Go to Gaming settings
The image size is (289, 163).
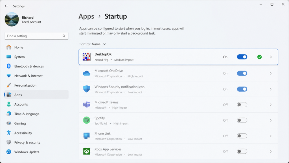tap(36, 123)
